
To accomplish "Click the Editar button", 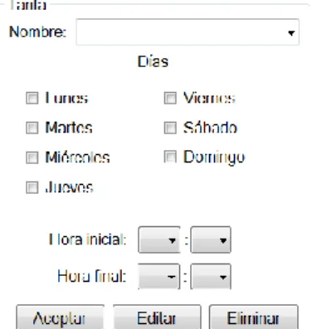I will pyautogui.click(x=157, y=317).
